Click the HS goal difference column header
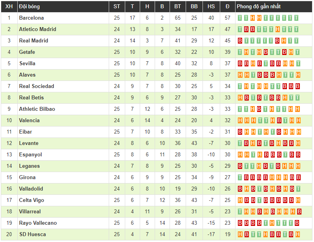 pos(211,6)
